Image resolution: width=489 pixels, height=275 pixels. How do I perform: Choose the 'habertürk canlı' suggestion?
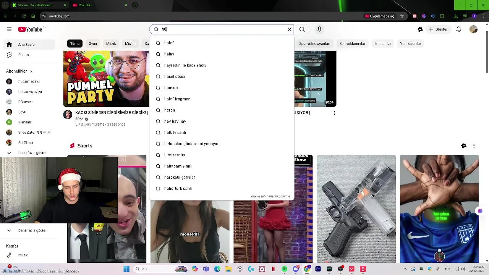[x=222, y=189]
